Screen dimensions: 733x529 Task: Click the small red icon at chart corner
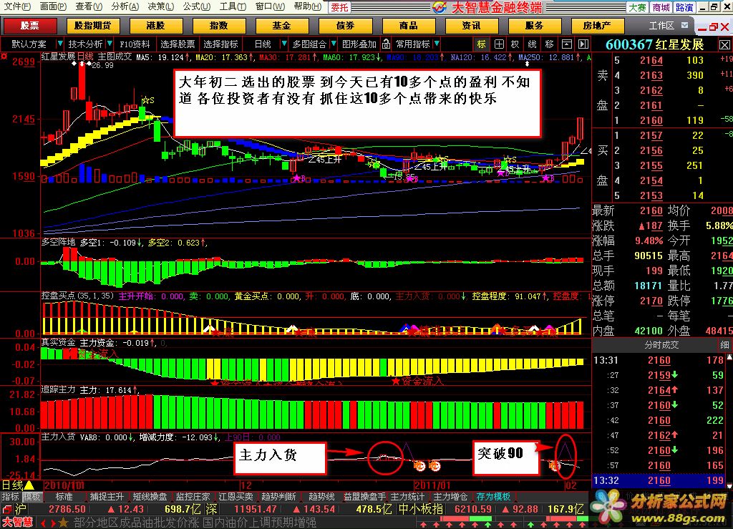(x=4, y=56)
